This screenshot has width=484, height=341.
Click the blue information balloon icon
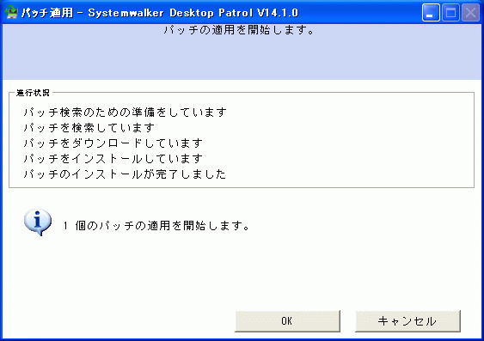click(38, 222)
